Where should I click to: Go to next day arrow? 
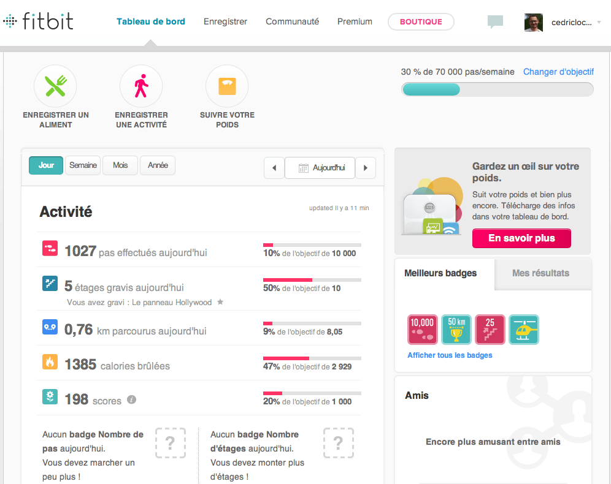coord(366,168)
